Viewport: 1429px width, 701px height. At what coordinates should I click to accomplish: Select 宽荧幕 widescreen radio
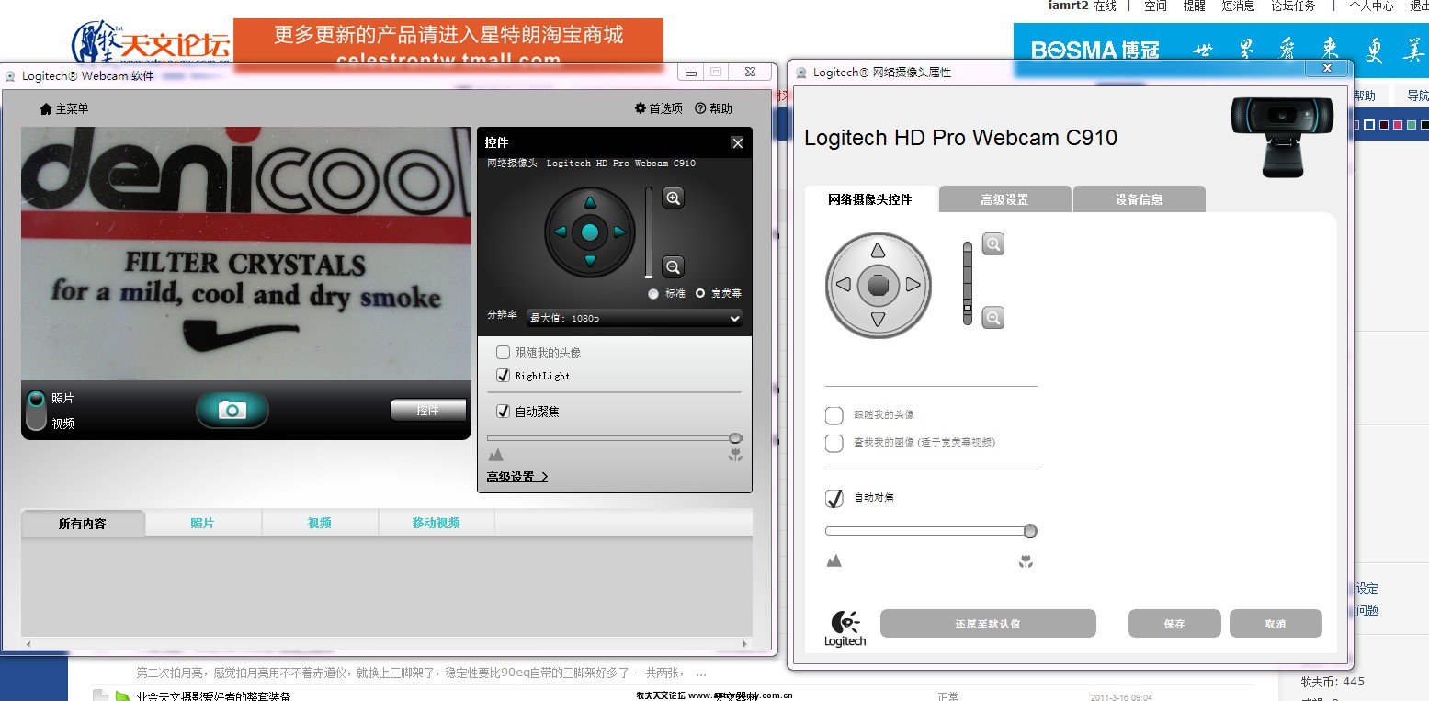pos(701,294)
